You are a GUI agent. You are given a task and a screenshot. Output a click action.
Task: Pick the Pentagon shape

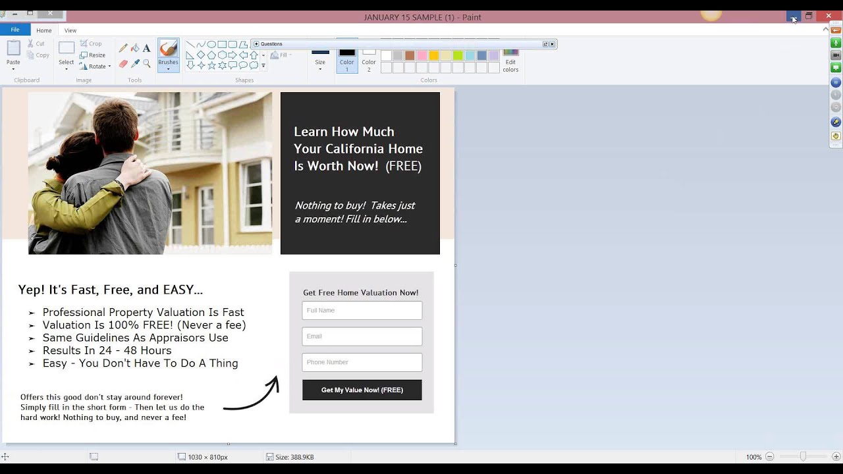tap(211, 55)
